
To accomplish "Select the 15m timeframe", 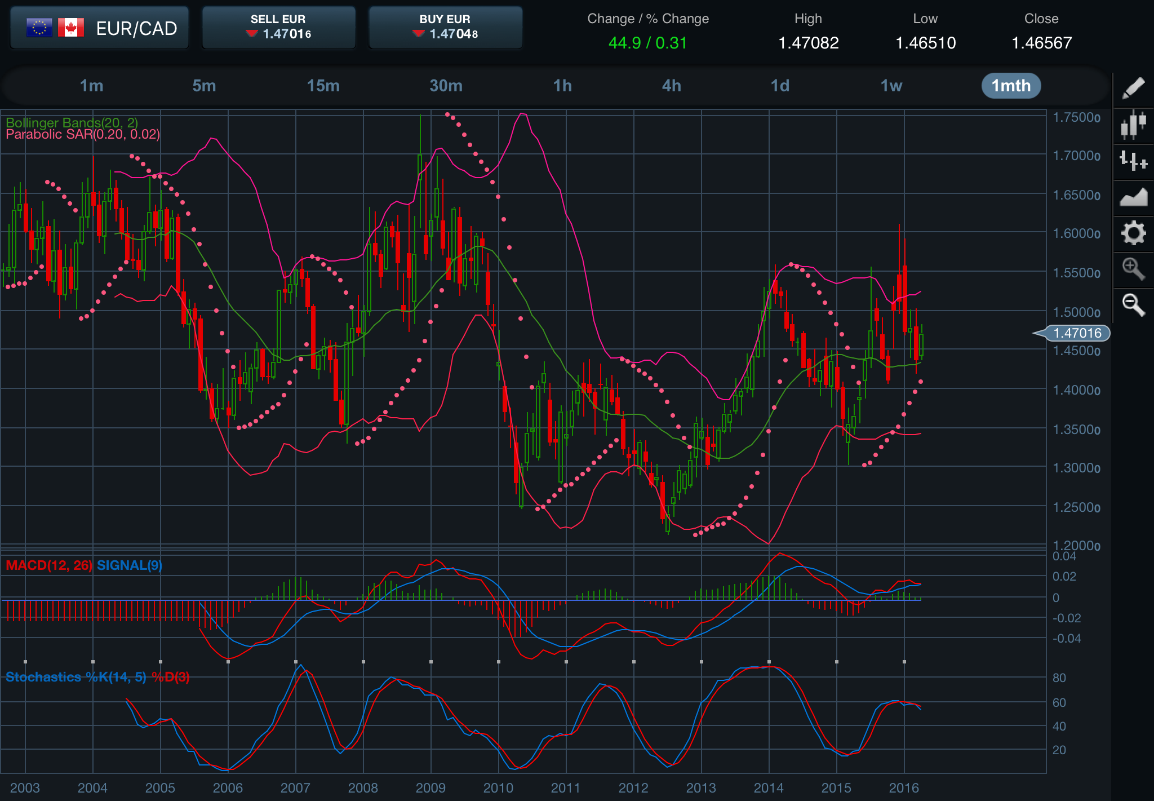I will pos(323,86).
